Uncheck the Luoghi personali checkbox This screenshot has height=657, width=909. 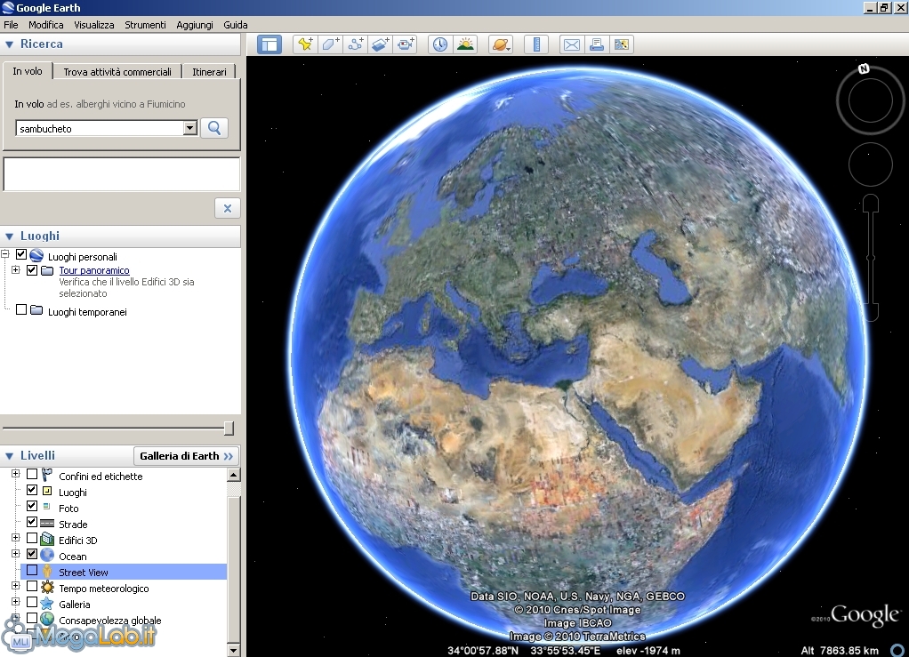21,254
